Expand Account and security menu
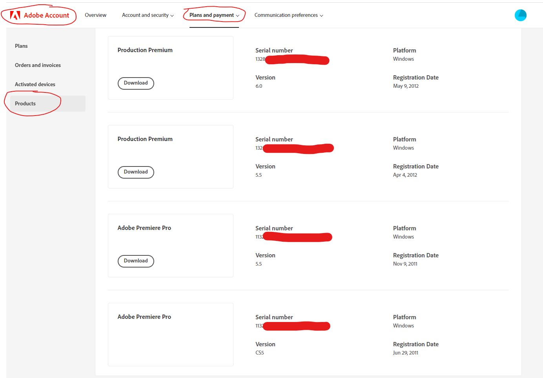 [148, 15]
